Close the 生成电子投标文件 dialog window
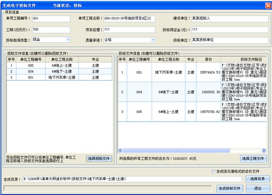This screenshot has height=195, width=272. [x=268, y=5]
